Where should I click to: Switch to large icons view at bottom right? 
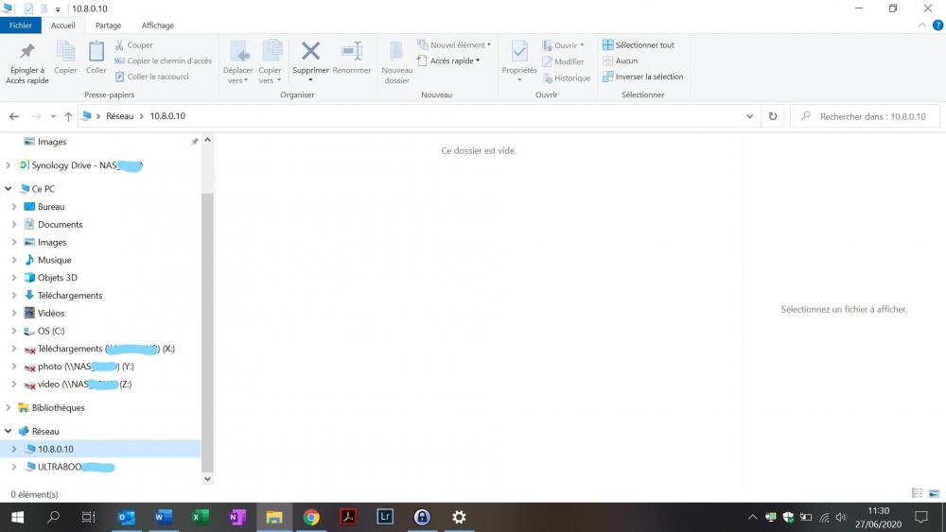933,493
